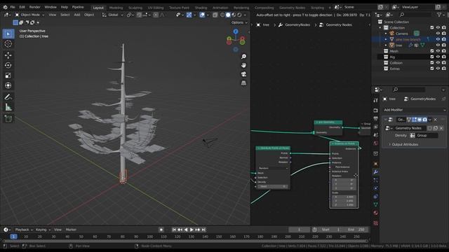Hide the tree object with its eye icon
This screenshot has height=252, width=449.
coord(438,45)
